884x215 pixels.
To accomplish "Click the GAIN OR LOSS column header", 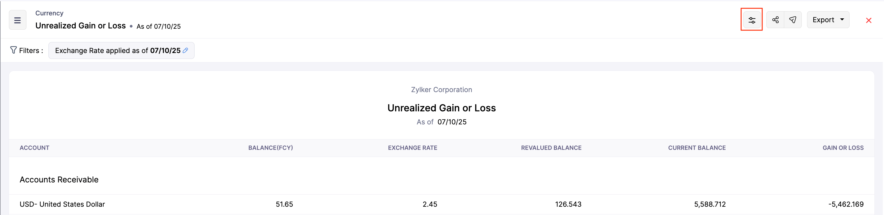I will click(x=843, y=148).
